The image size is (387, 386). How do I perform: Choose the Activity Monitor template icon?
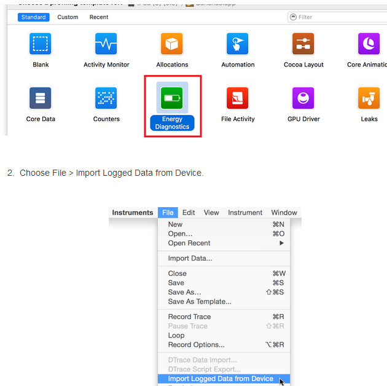click(x=106, y=44)
